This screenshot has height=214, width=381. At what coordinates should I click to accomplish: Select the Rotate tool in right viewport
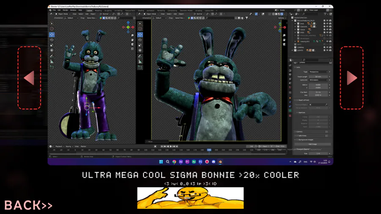pos(140,40)
